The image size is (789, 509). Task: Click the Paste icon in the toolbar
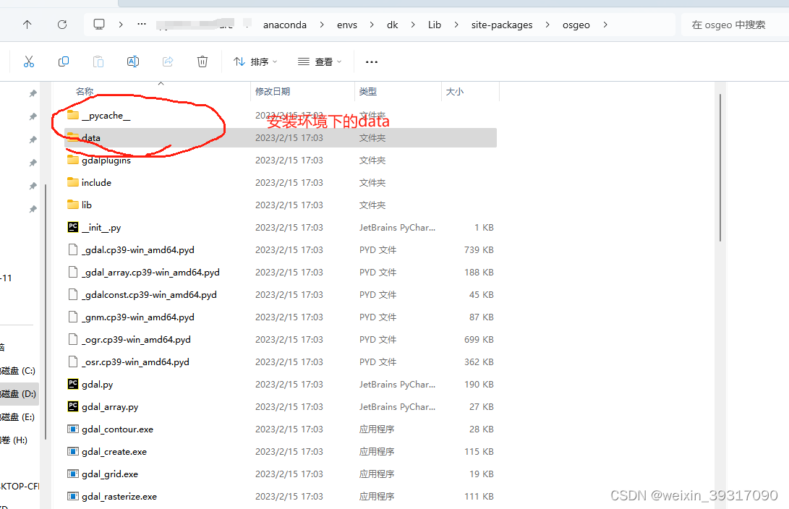pos(98,61)
